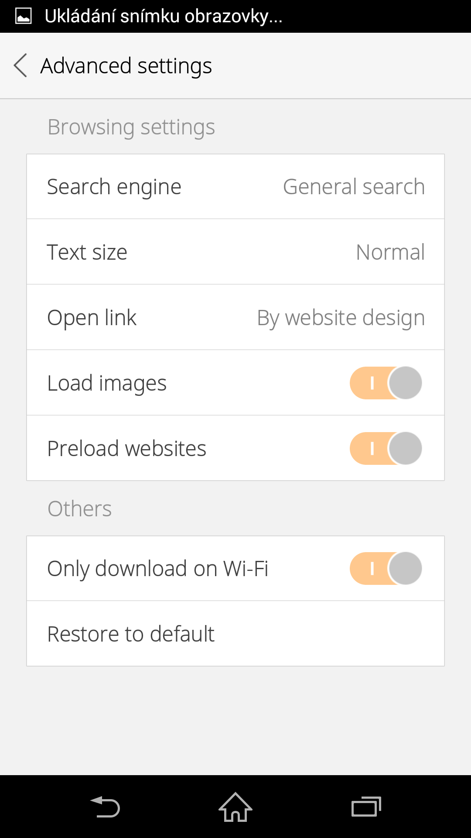
Task: Tap Restore to default
Action: coord(131,634)
